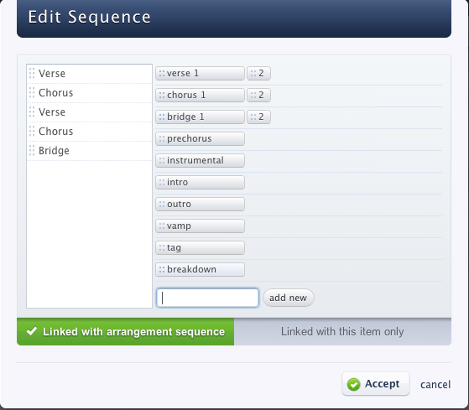Pick the number 2 beside bridge 1

(258, 117)
